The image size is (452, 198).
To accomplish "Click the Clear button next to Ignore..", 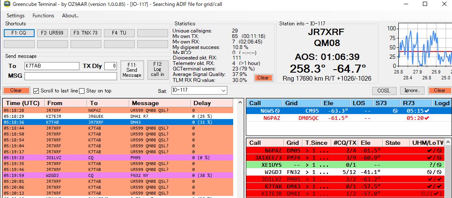I will point(440,90).
